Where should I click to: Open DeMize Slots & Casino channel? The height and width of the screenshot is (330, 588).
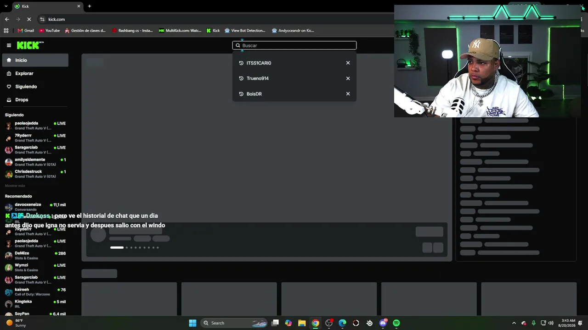click(x=35, y=255)
